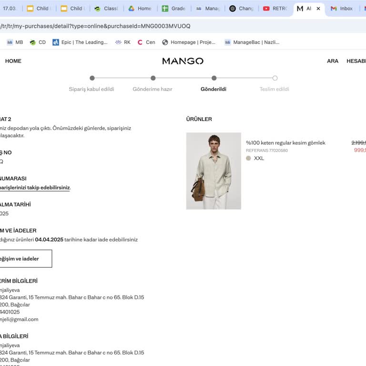Open ARA search in header
The height and width of the screenshot is (366, 366).
[x=333, y=61]
